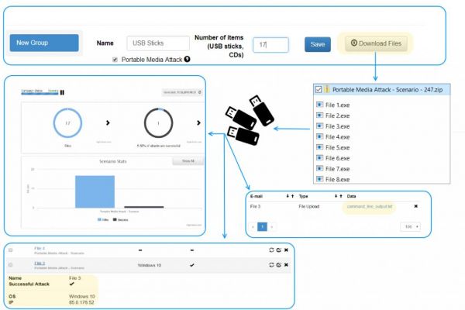Click the blue Files bar in chart
The height and width of the screenshot is (310, 465).
[x=95, y=191]
